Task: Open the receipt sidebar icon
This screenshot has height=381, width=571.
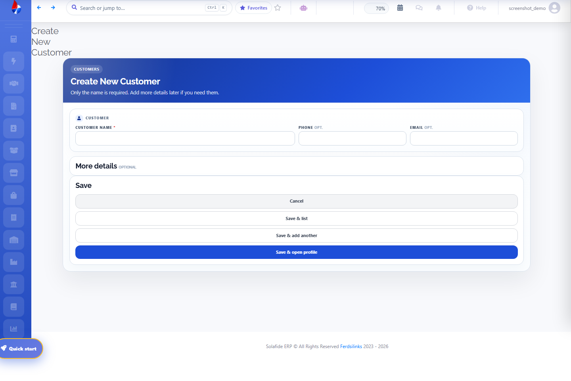Action: click(x=14, y=217)
